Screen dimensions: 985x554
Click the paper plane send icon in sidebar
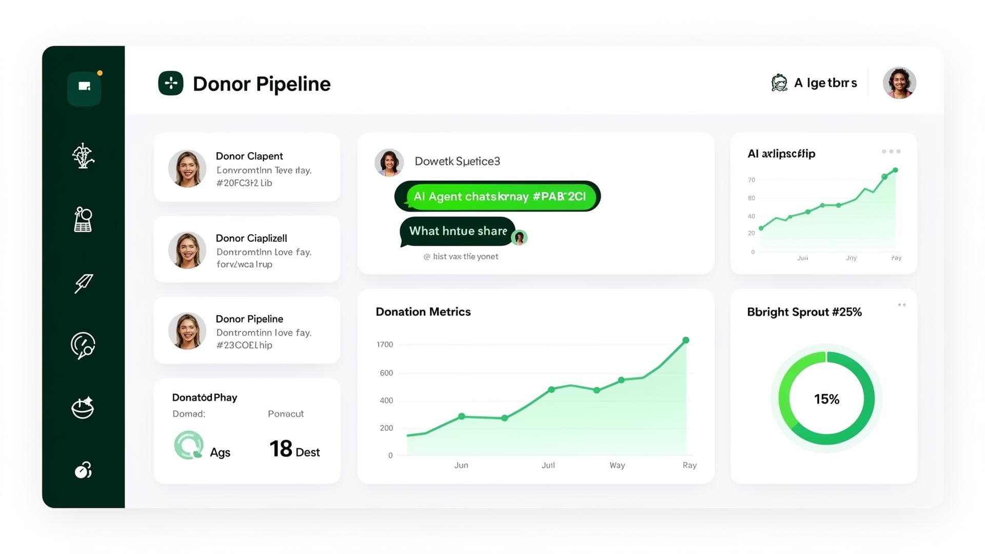tap(84, 283)
